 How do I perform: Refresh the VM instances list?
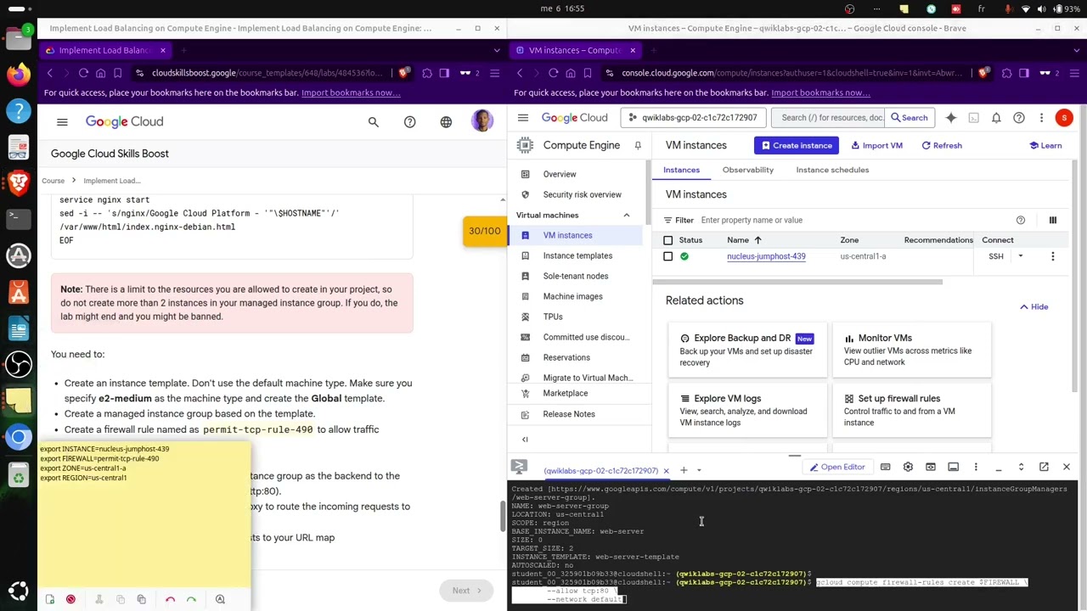[x=942, y=145]
